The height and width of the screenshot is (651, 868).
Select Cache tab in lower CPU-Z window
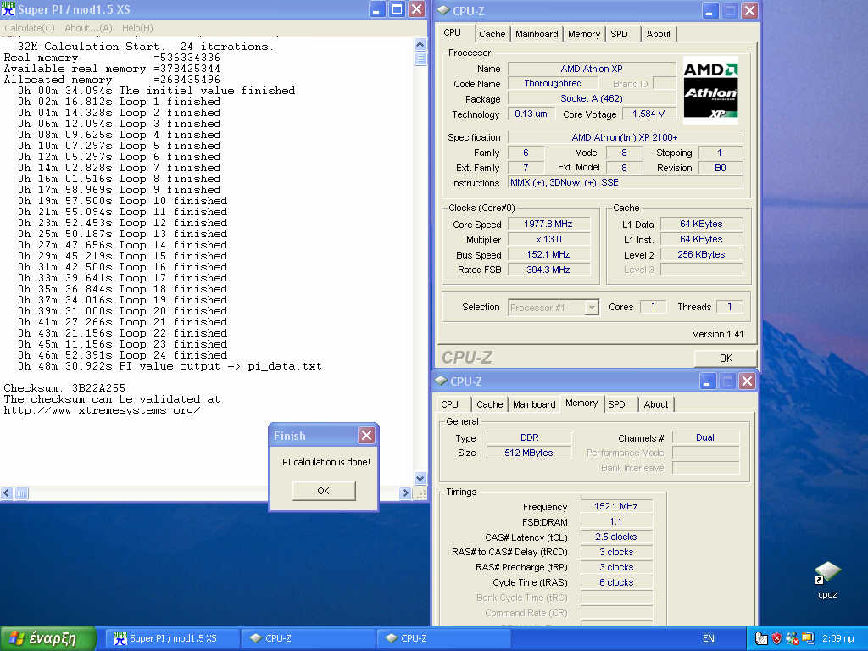pyautogui.click(x=489, y=404)
